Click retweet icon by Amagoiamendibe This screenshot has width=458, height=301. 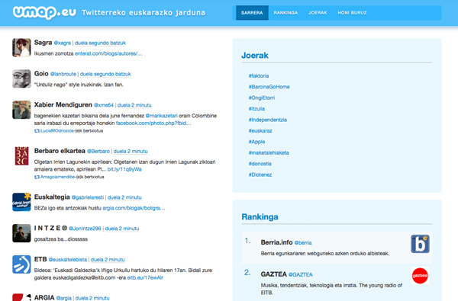[x=37, y=177]
